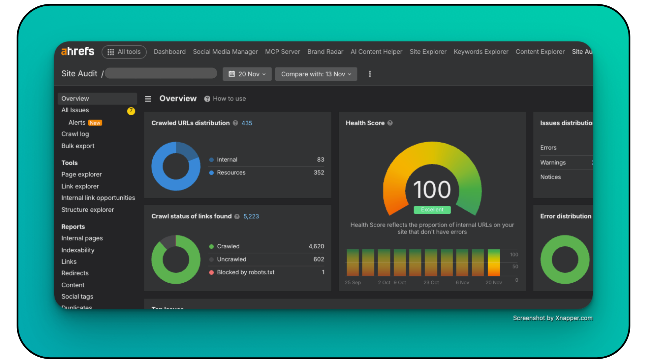Click the blue Internal legend dot
This screenshot has width=647, height=363.
(211, 160)
